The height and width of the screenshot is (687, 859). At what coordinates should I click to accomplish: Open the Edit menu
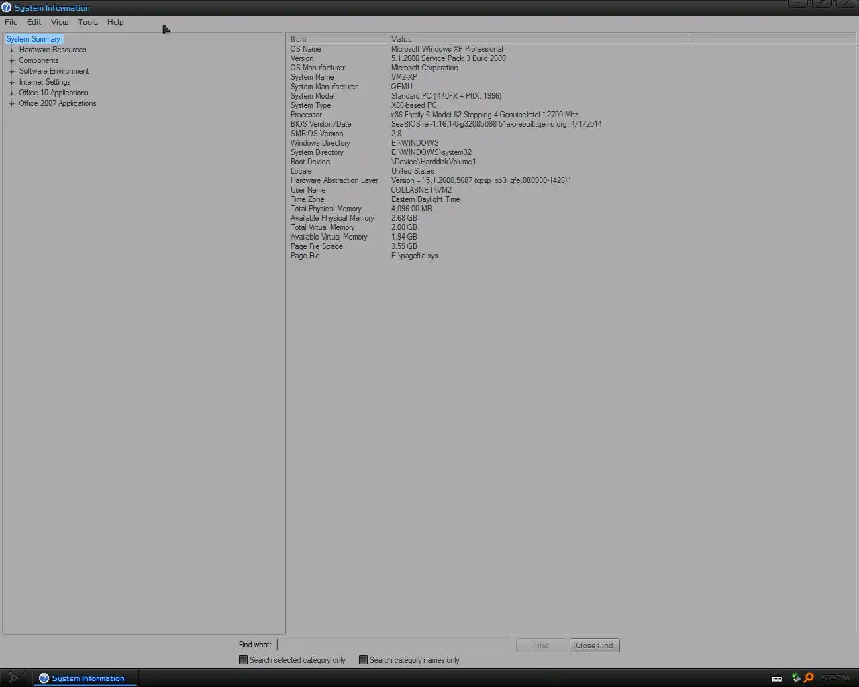point(34,22)
